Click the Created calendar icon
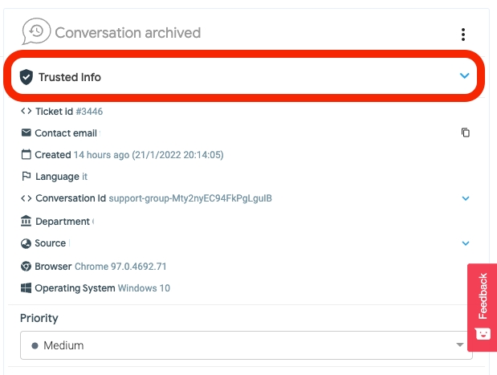 26,154
